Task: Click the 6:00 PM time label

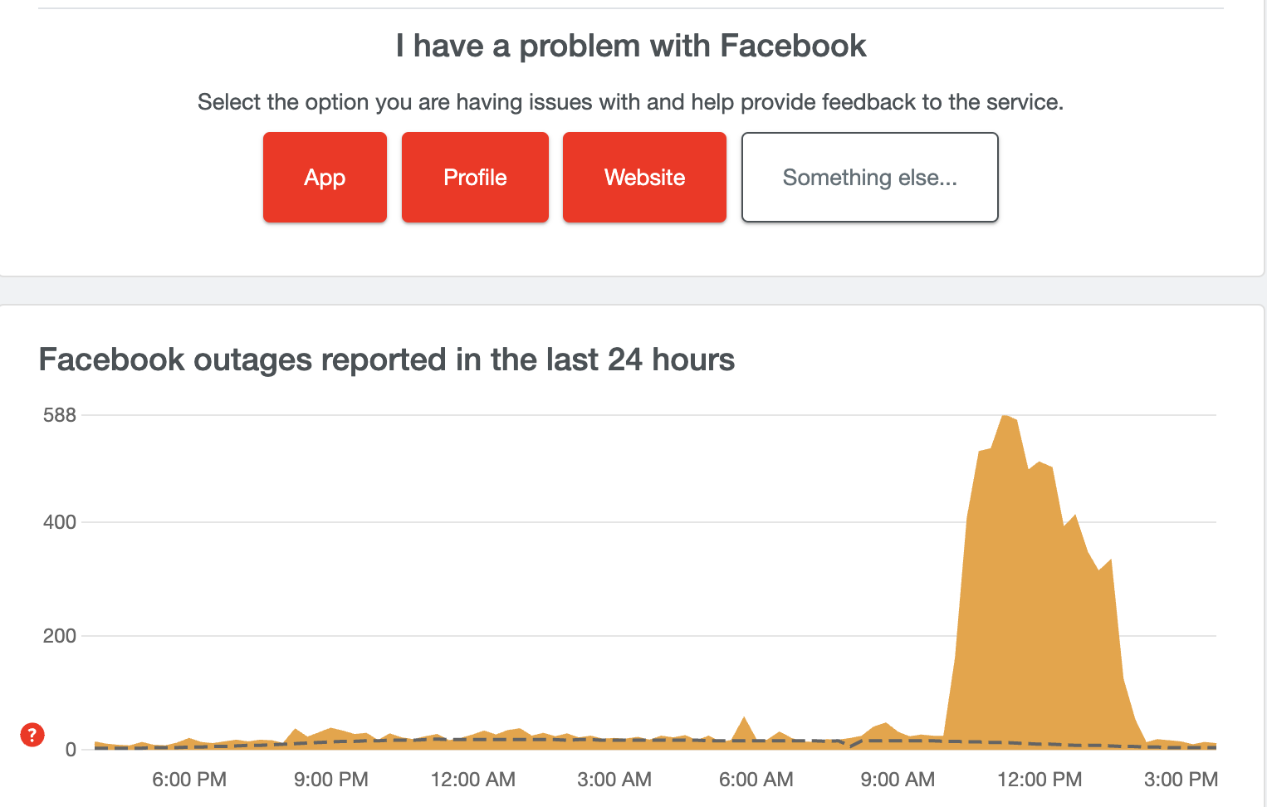Action: 189,780
